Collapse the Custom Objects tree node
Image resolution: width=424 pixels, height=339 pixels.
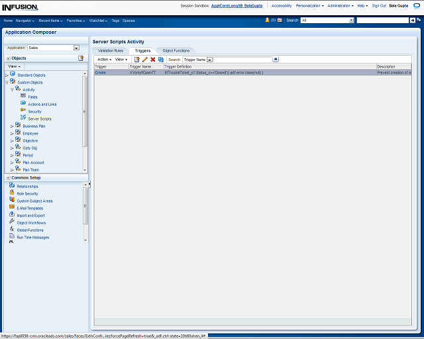click(7, 83)
